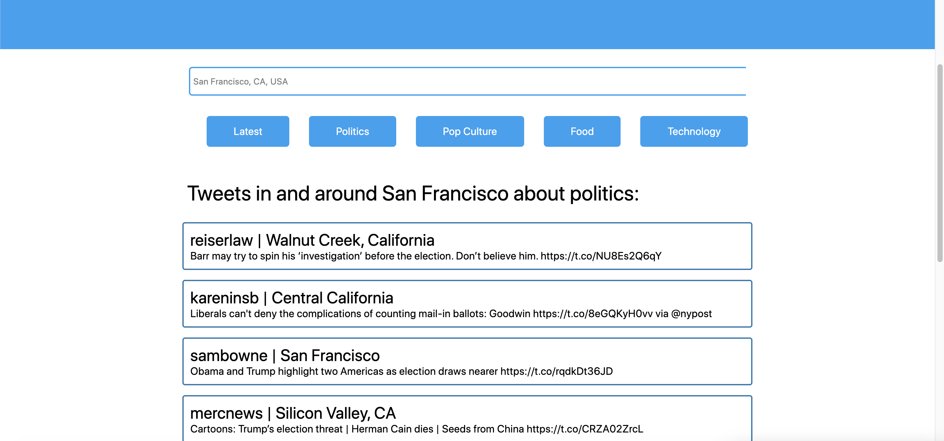Click the @nypost mention in kareninsb's tweet
944x441 pixels.
pyautogui.click(x=691, y=314)
